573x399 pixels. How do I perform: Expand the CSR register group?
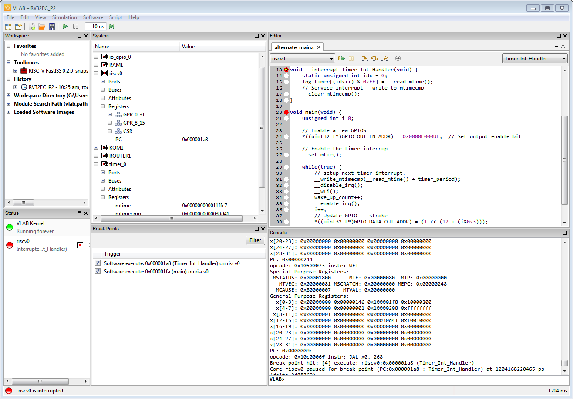(x=110, y=131)
